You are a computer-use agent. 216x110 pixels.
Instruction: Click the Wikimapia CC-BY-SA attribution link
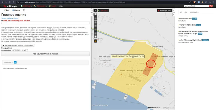[x=154, y=108]
